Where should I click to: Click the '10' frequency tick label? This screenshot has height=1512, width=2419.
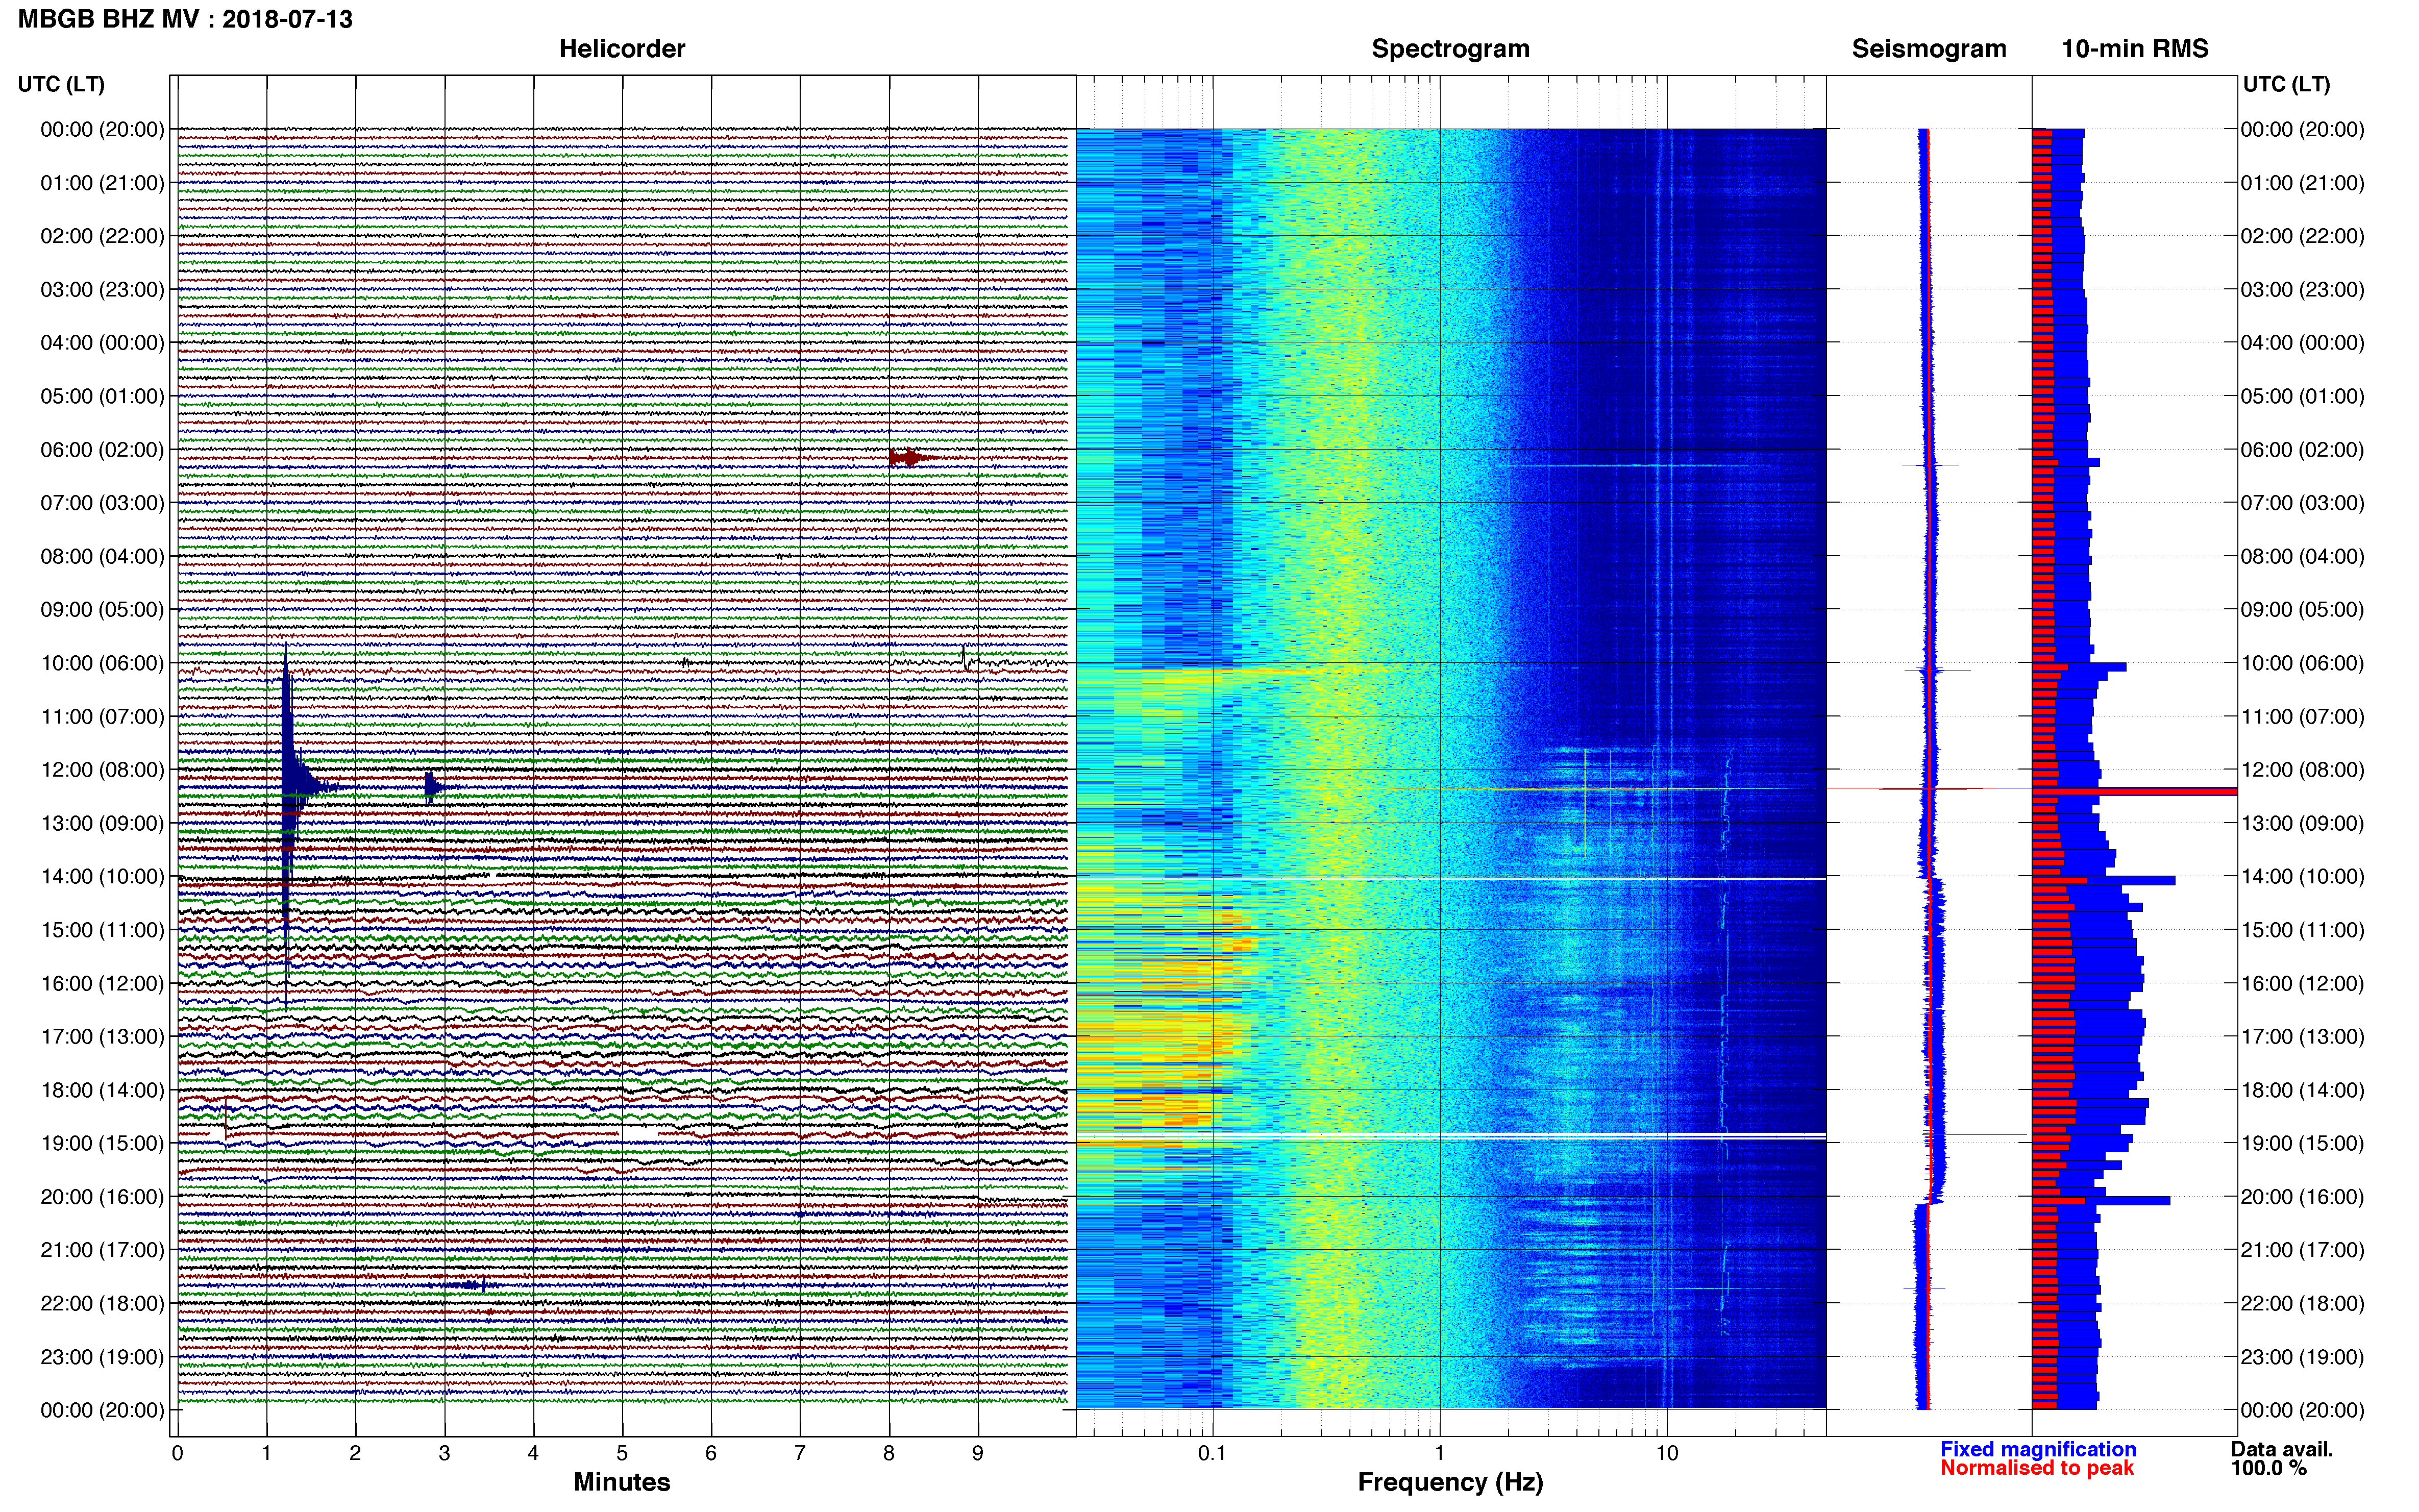click(1666, 1453)
